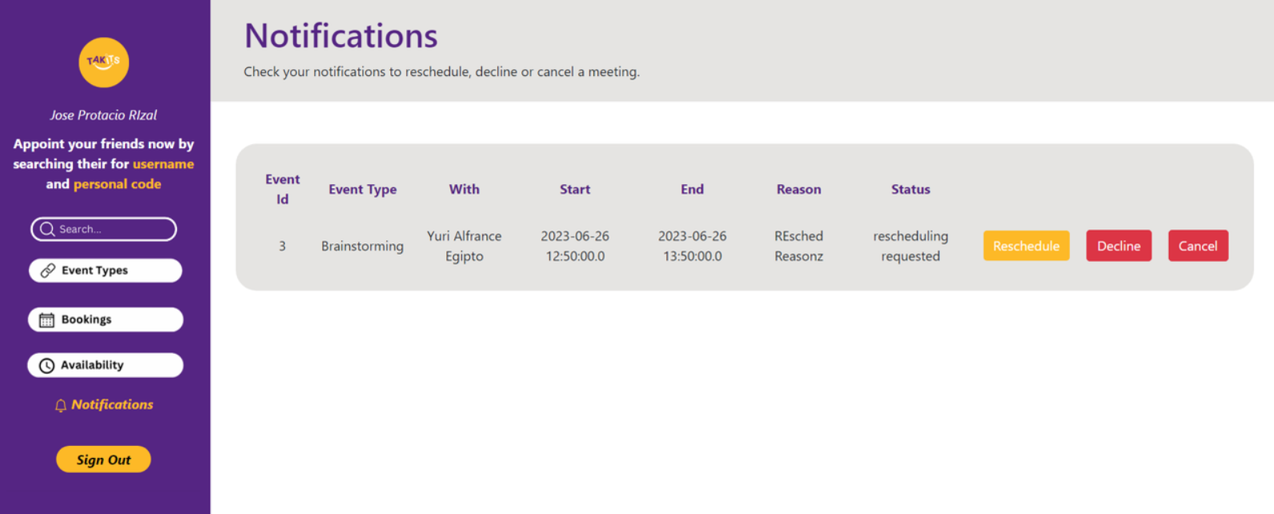
Task: Open the Event Types page
Action: tap(105, 271)
